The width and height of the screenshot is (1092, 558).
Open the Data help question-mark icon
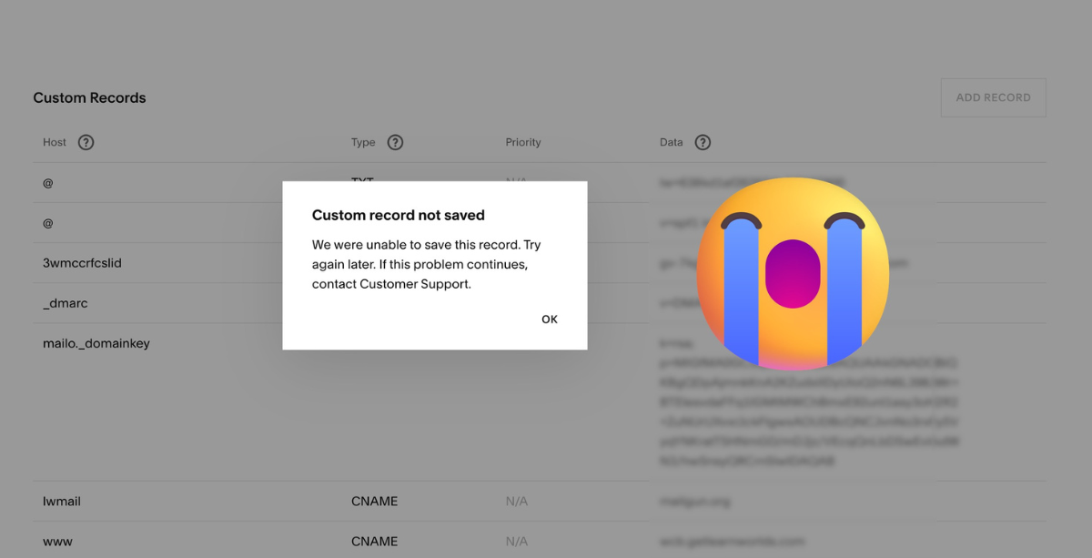[703, 142]
